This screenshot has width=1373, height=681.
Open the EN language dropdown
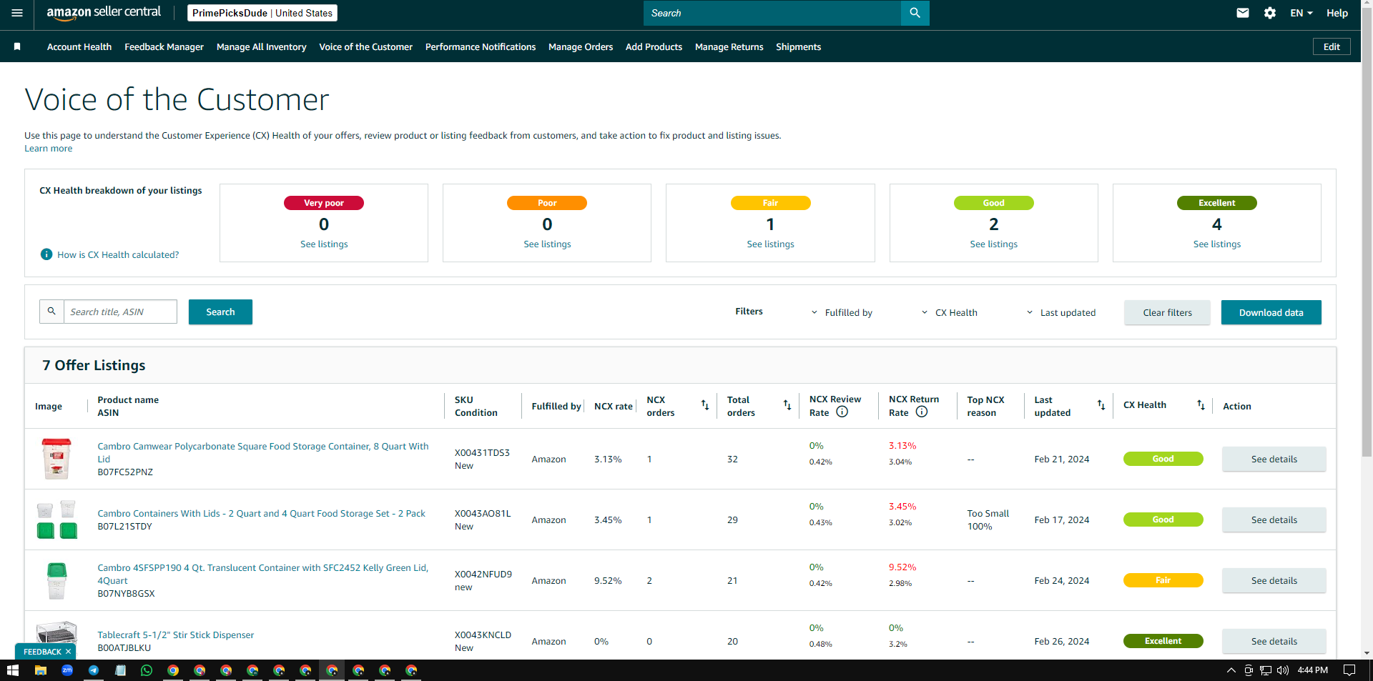click(1301, 13)
